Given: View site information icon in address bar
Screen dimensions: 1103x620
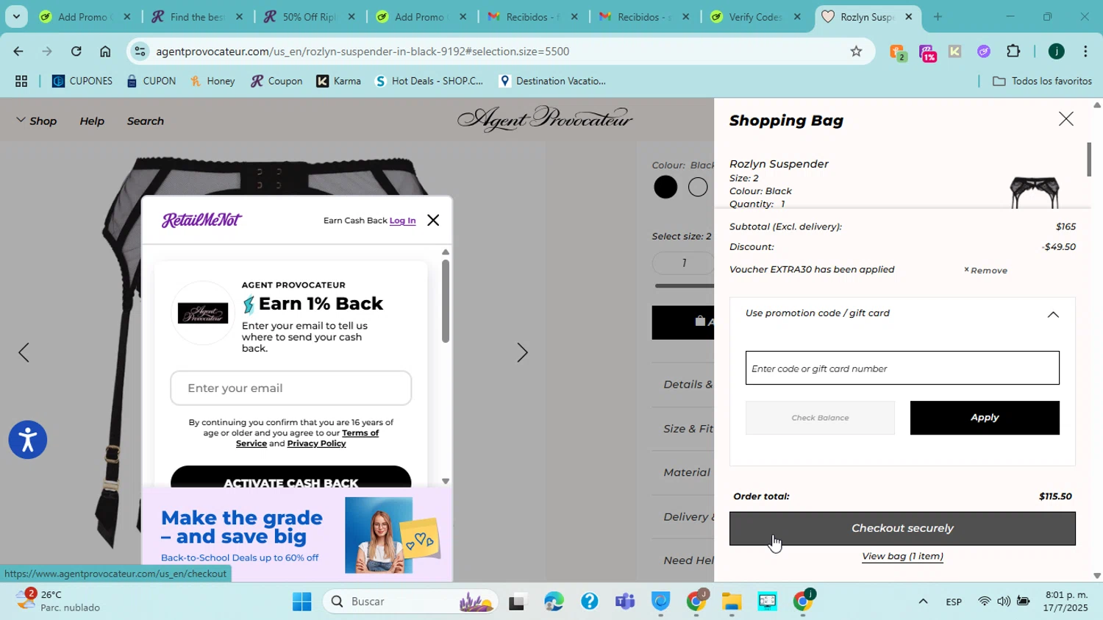Looking at the screenshot, I should (140, 51).
